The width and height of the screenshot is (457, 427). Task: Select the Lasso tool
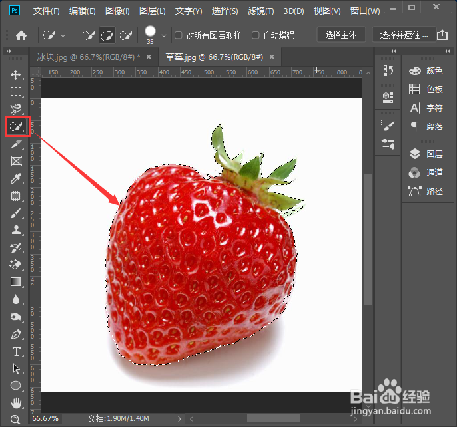pos(16,109)
